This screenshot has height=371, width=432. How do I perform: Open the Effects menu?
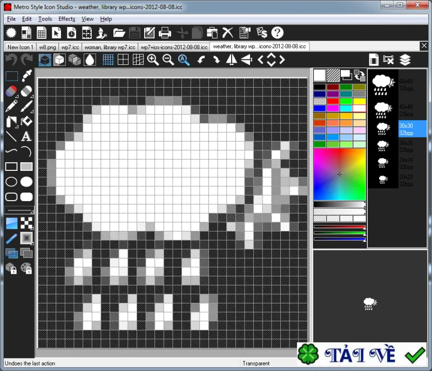(66, 19)
